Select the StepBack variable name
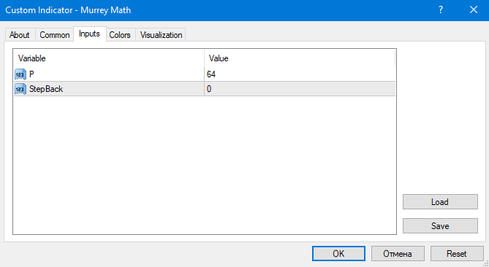This screenshot has height=267, width=489. 46,89
